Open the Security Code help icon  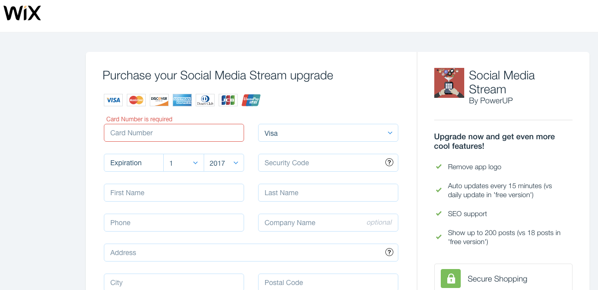tap(389, 163)
